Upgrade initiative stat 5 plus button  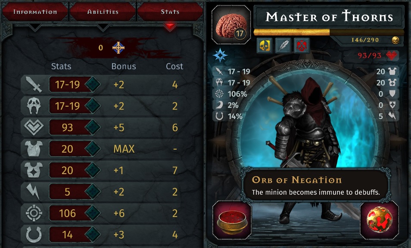(93, 192)
